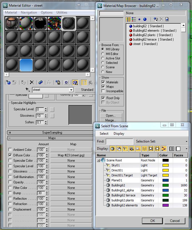Toggle Display Cameras icon in Select From Scene
Screen dimensions: 192x230
click(x=132, y=149)
